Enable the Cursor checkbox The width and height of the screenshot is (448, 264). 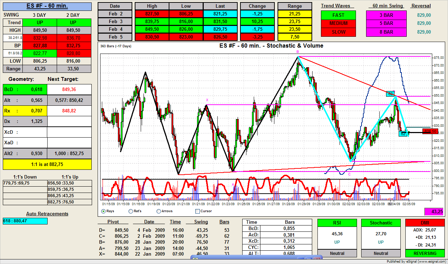[x=197, y=211]
